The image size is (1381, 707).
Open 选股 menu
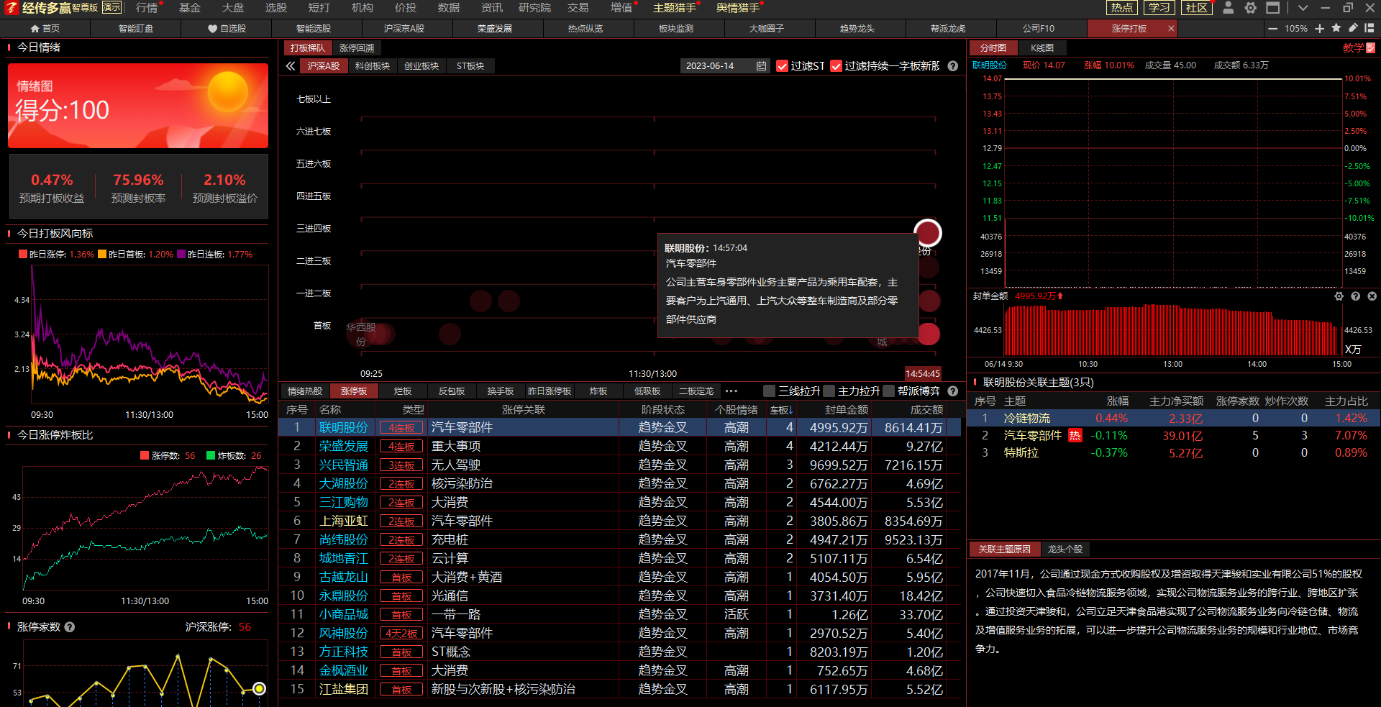276,8
